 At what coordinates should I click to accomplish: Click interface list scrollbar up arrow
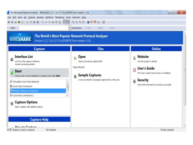[67, 81]
